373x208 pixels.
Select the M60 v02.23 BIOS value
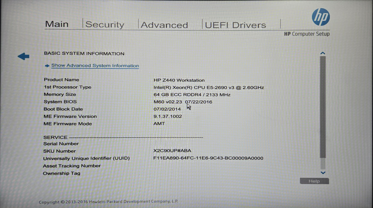click(x=183, y=102)
